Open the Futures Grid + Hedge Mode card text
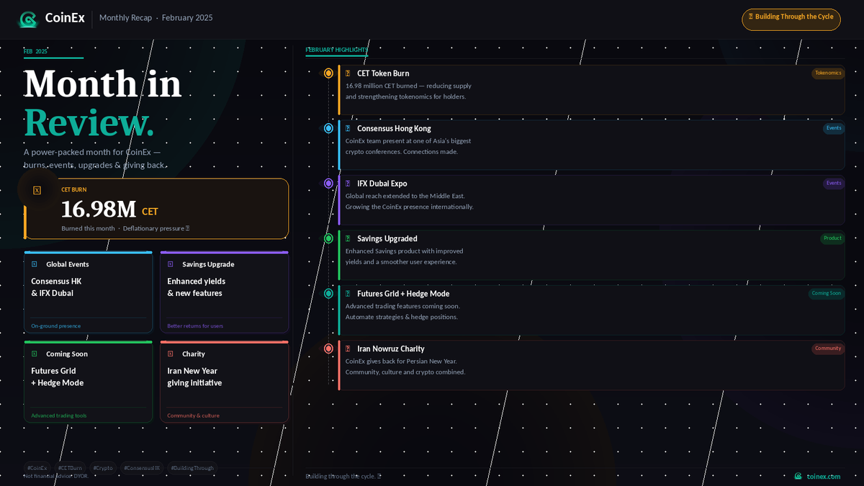This screenshot has height=486, width=864. click(x=58, y=377)
